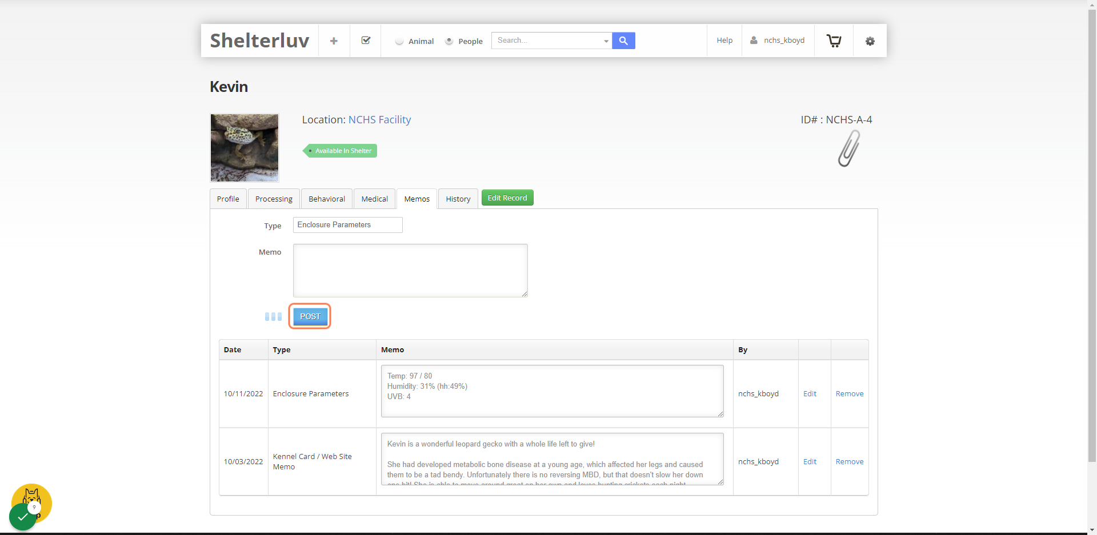
Task: Click the Help link in header
Action: click(724, 41)
